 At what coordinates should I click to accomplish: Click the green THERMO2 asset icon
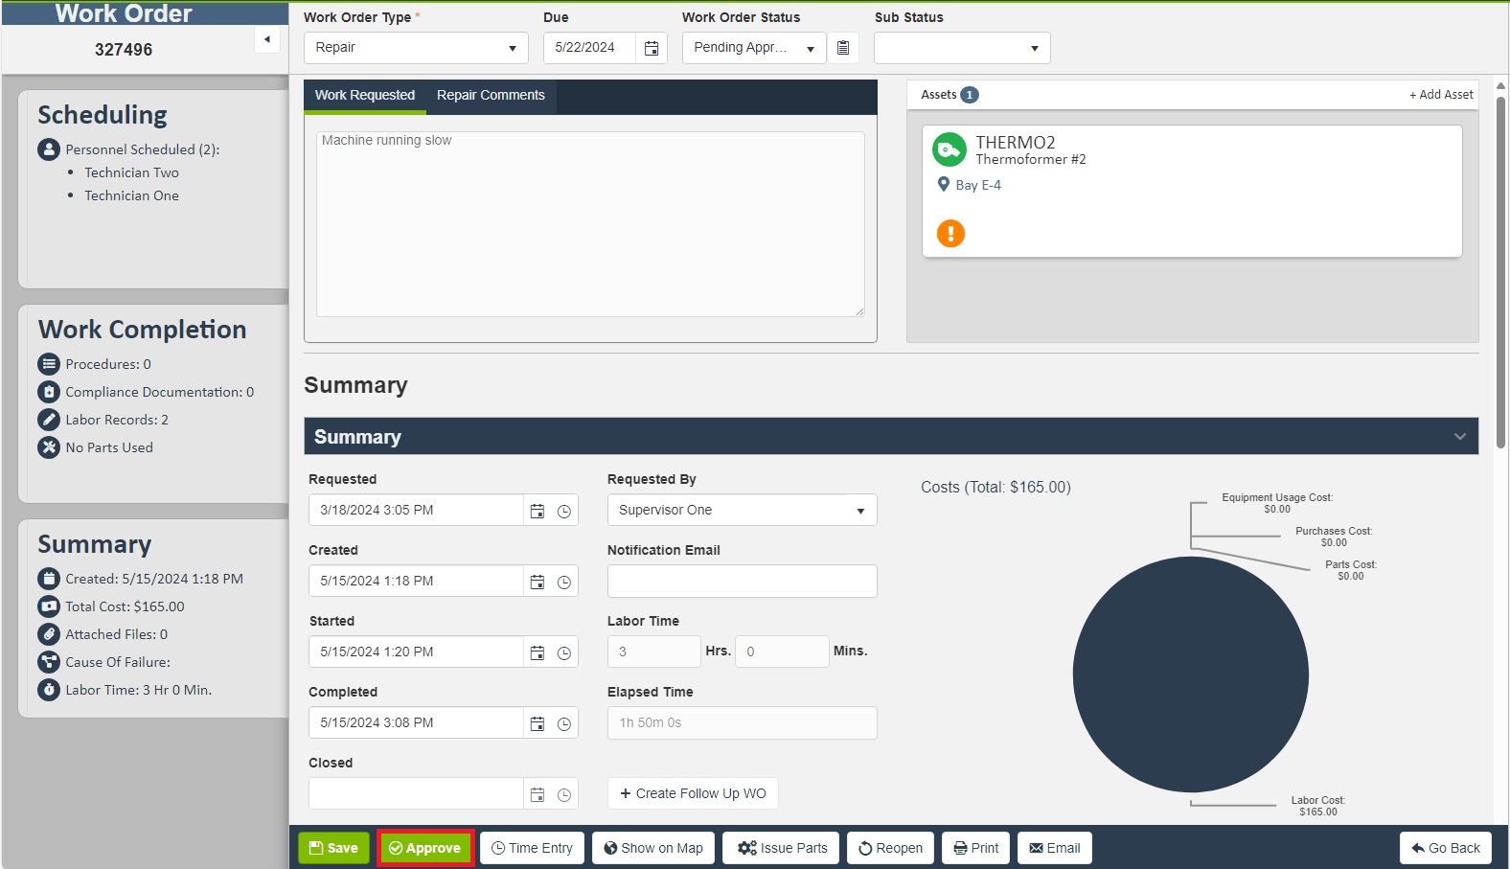pos(949,149)
